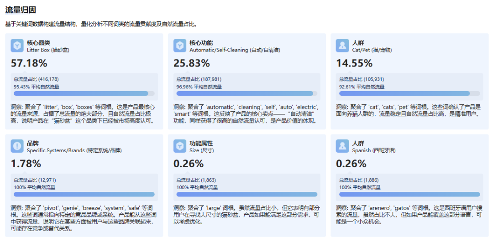Click the 核心功能 card title
The image size is (493, 242).
[201, 43]
